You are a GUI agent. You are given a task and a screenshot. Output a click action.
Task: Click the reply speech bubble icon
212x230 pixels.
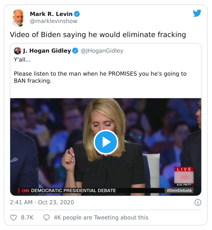[46, 218]
